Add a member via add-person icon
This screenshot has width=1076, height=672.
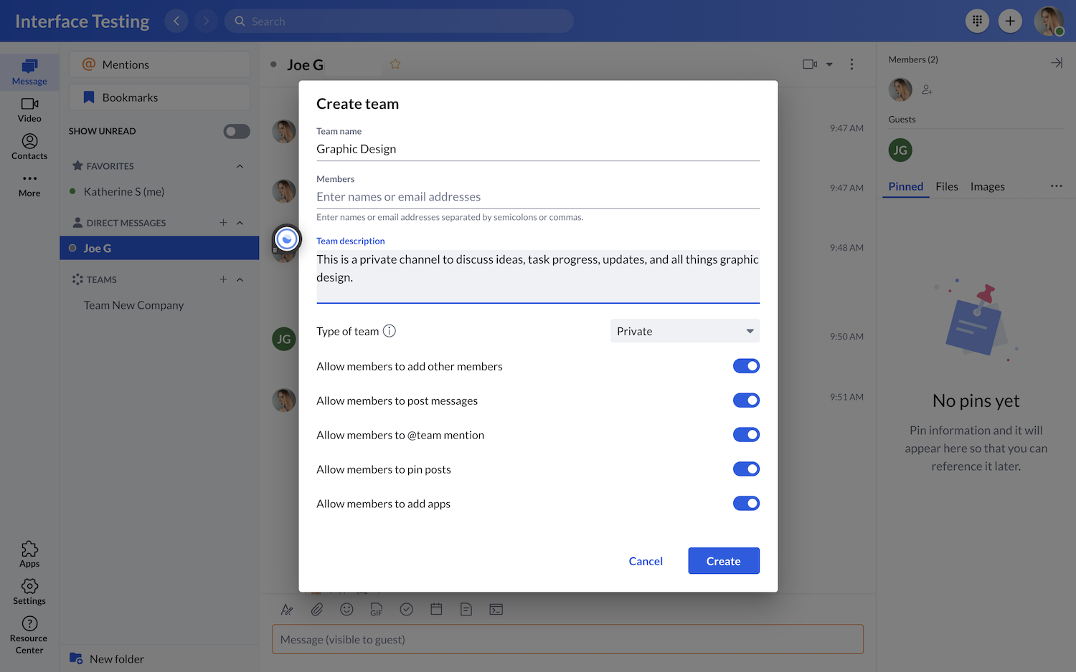pos(928,90)
